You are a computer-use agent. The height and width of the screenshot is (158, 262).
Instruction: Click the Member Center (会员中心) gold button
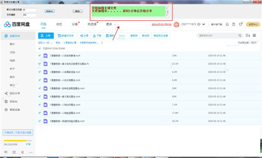point(253,25)
